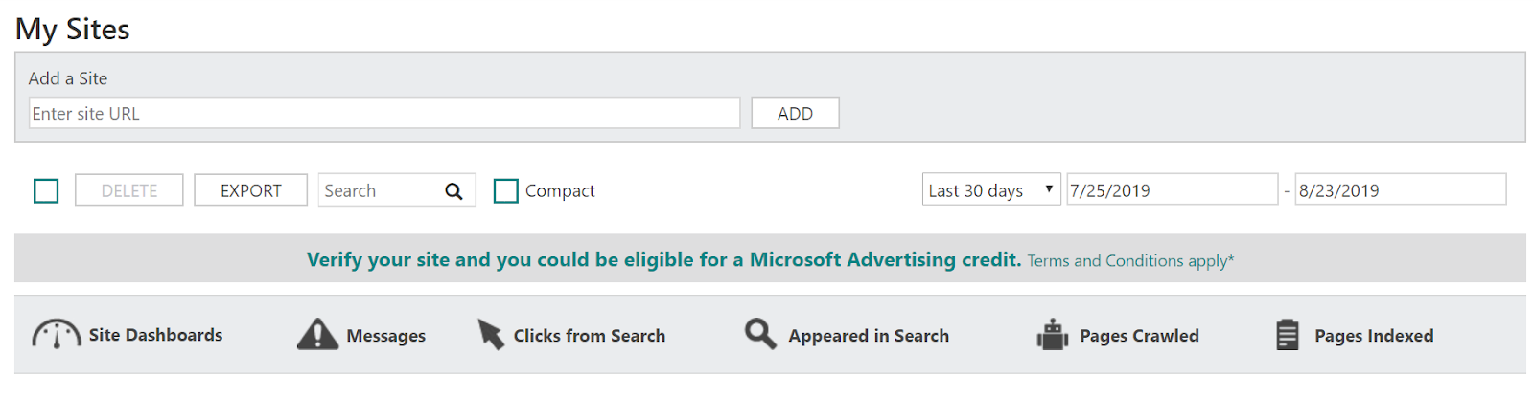Image resolution: width=1534 pixels, height=398 pixels.
Task: Click the start date field 7/25/2019
Action: coord(1172,190)
